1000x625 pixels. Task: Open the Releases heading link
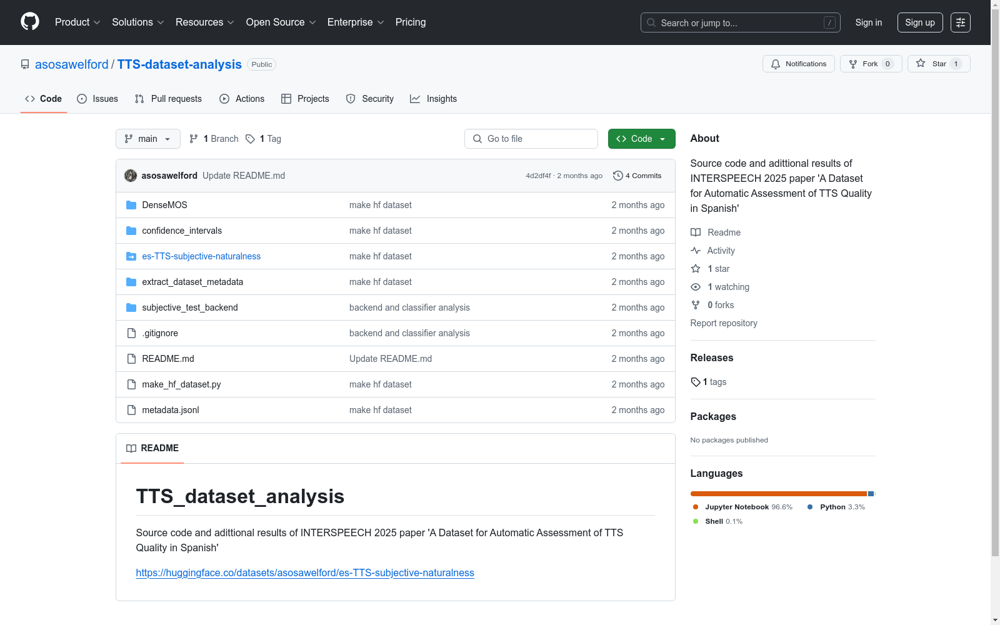tap(712, 357)
